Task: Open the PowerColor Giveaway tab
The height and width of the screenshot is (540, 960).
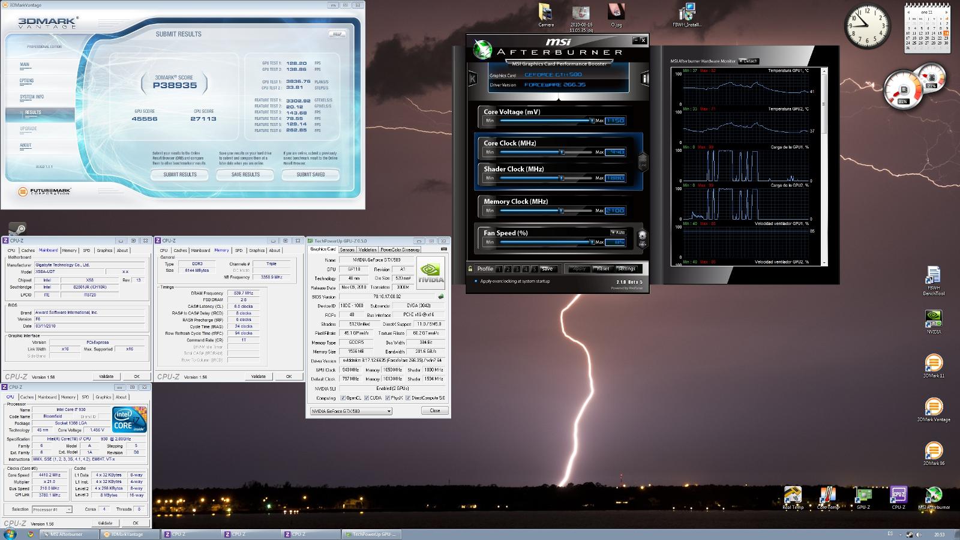Action: click(x=400, y=250)
